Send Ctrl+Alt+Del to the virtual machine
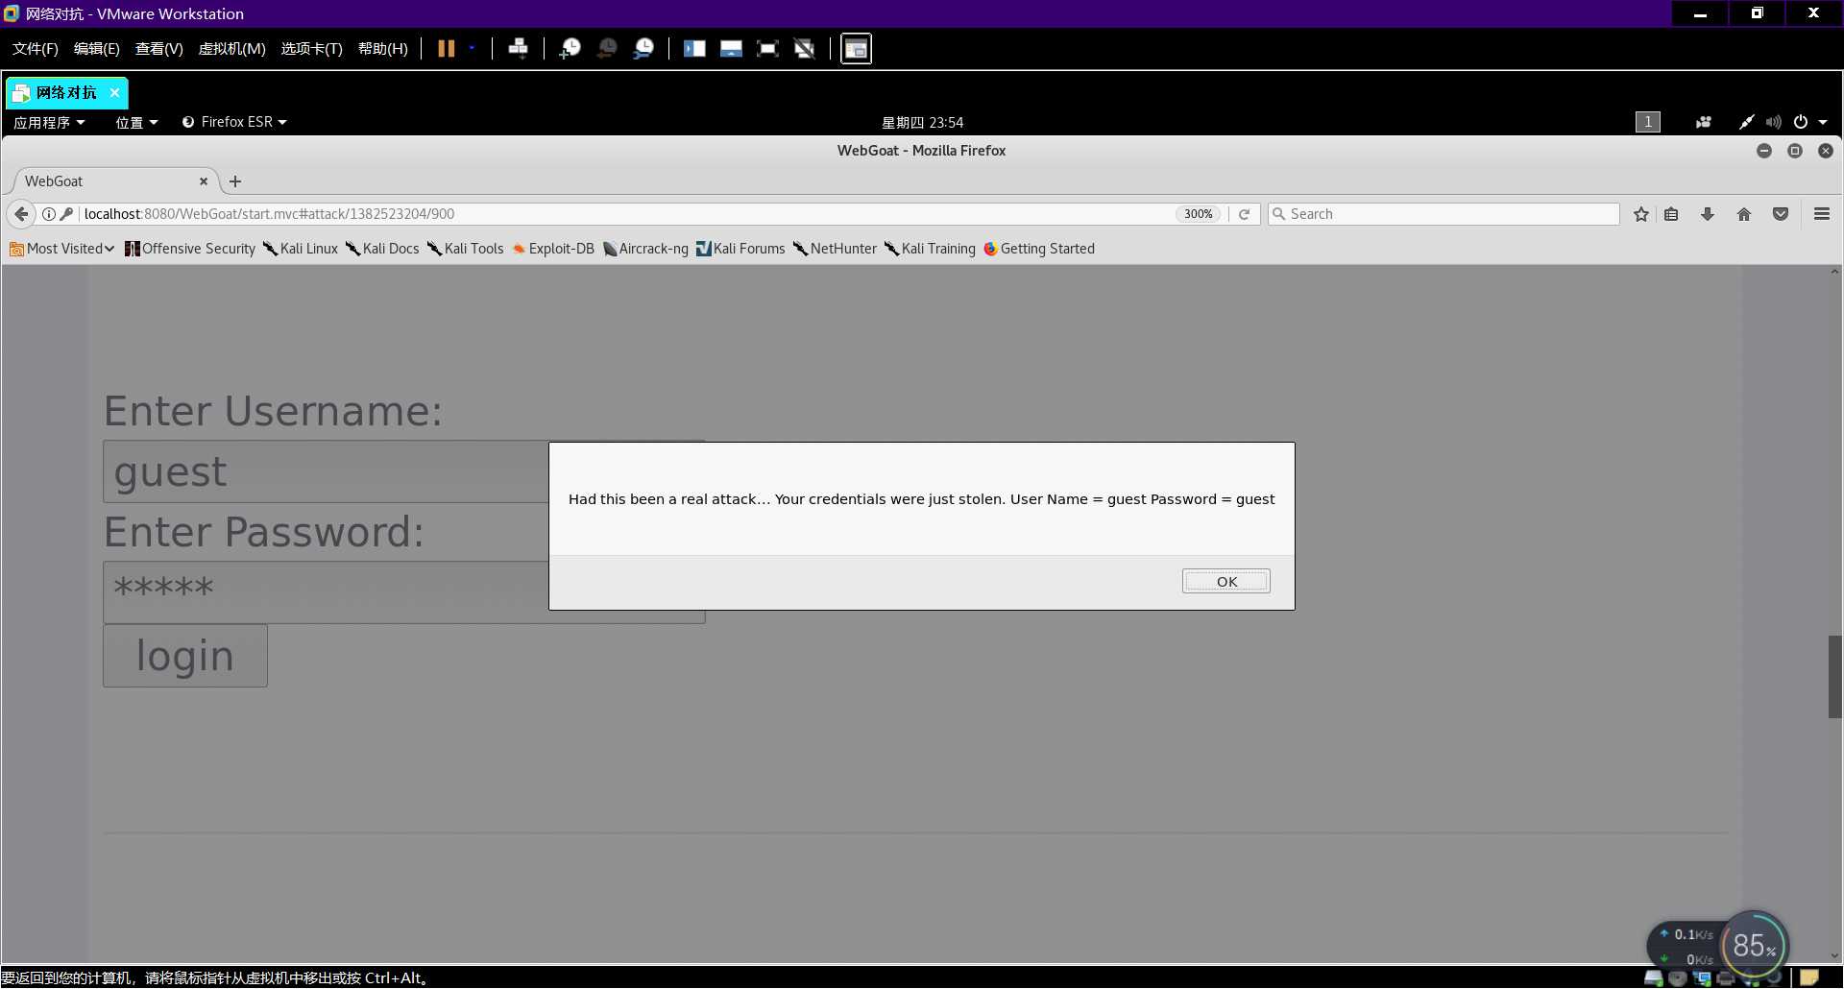The height and width of the screenshot is (989, 1844). pos(518,48)
